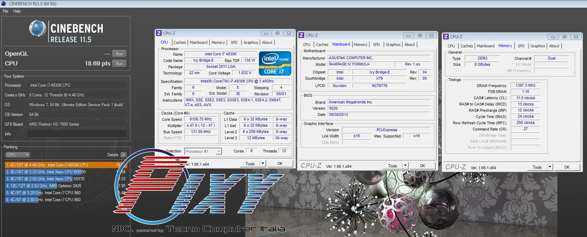Click CPU-Z icon in Mainboard window title bar
This screenshot has width=587, height=237.
point(301,35)
